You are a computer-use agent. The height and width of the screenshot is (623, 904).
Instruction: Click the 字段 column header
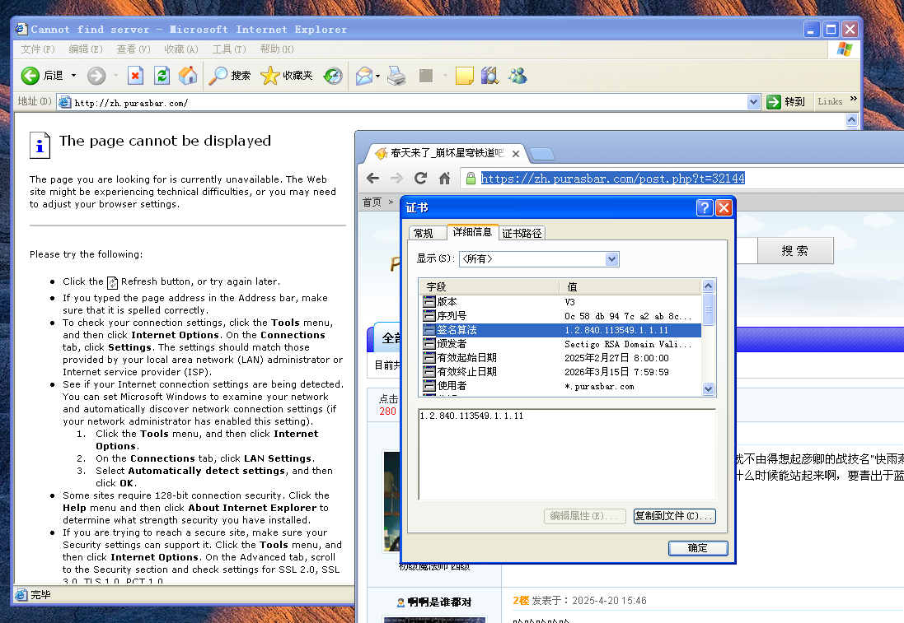pyautogui.click(x=489, y=286)
